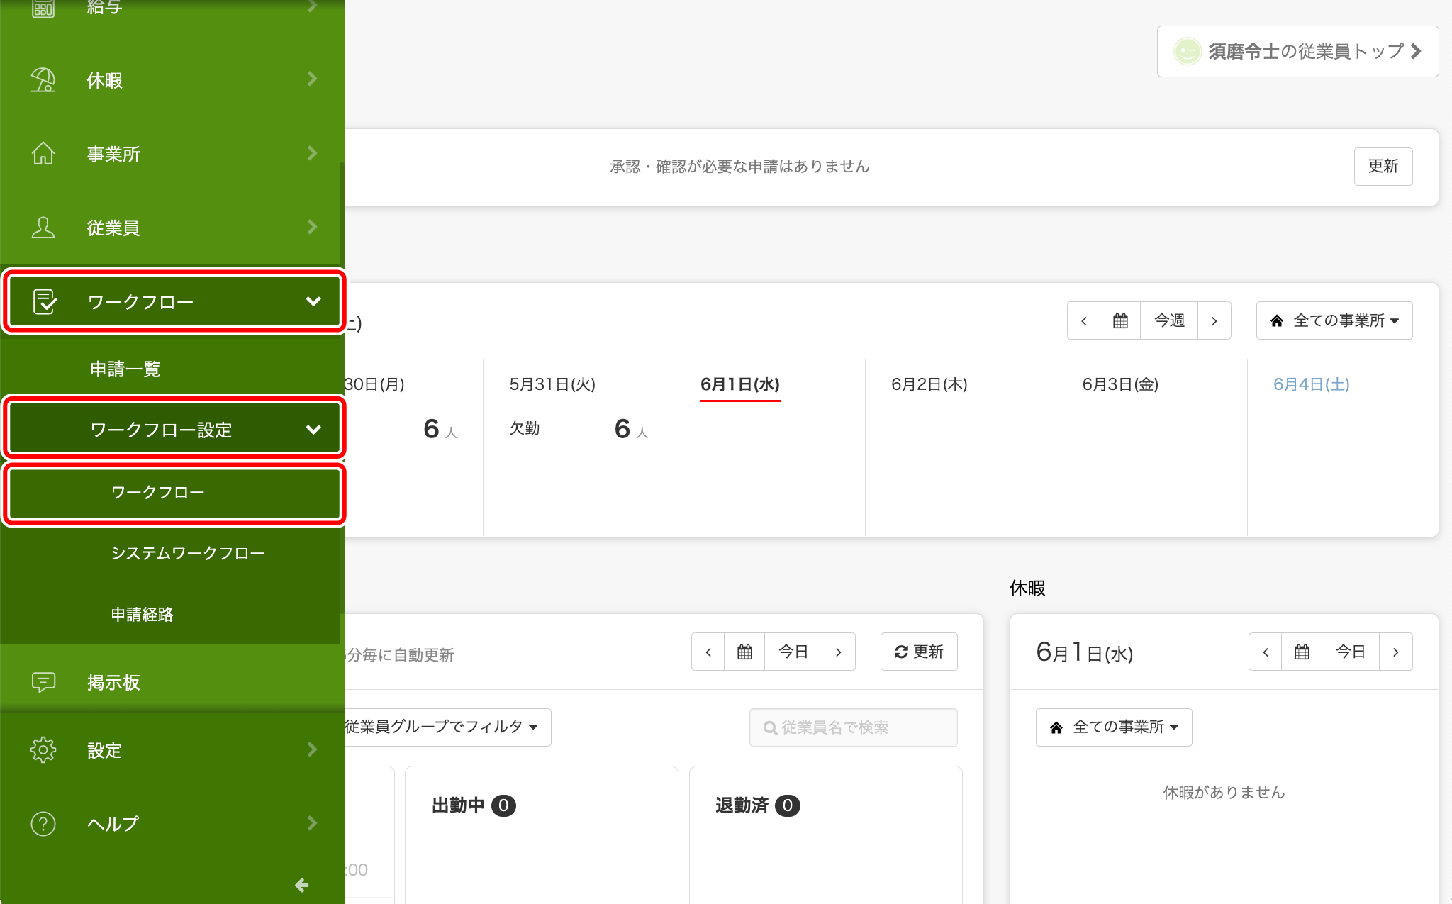
Task: Click the 6月4日(土) date header
Action: click(1312, 384)
